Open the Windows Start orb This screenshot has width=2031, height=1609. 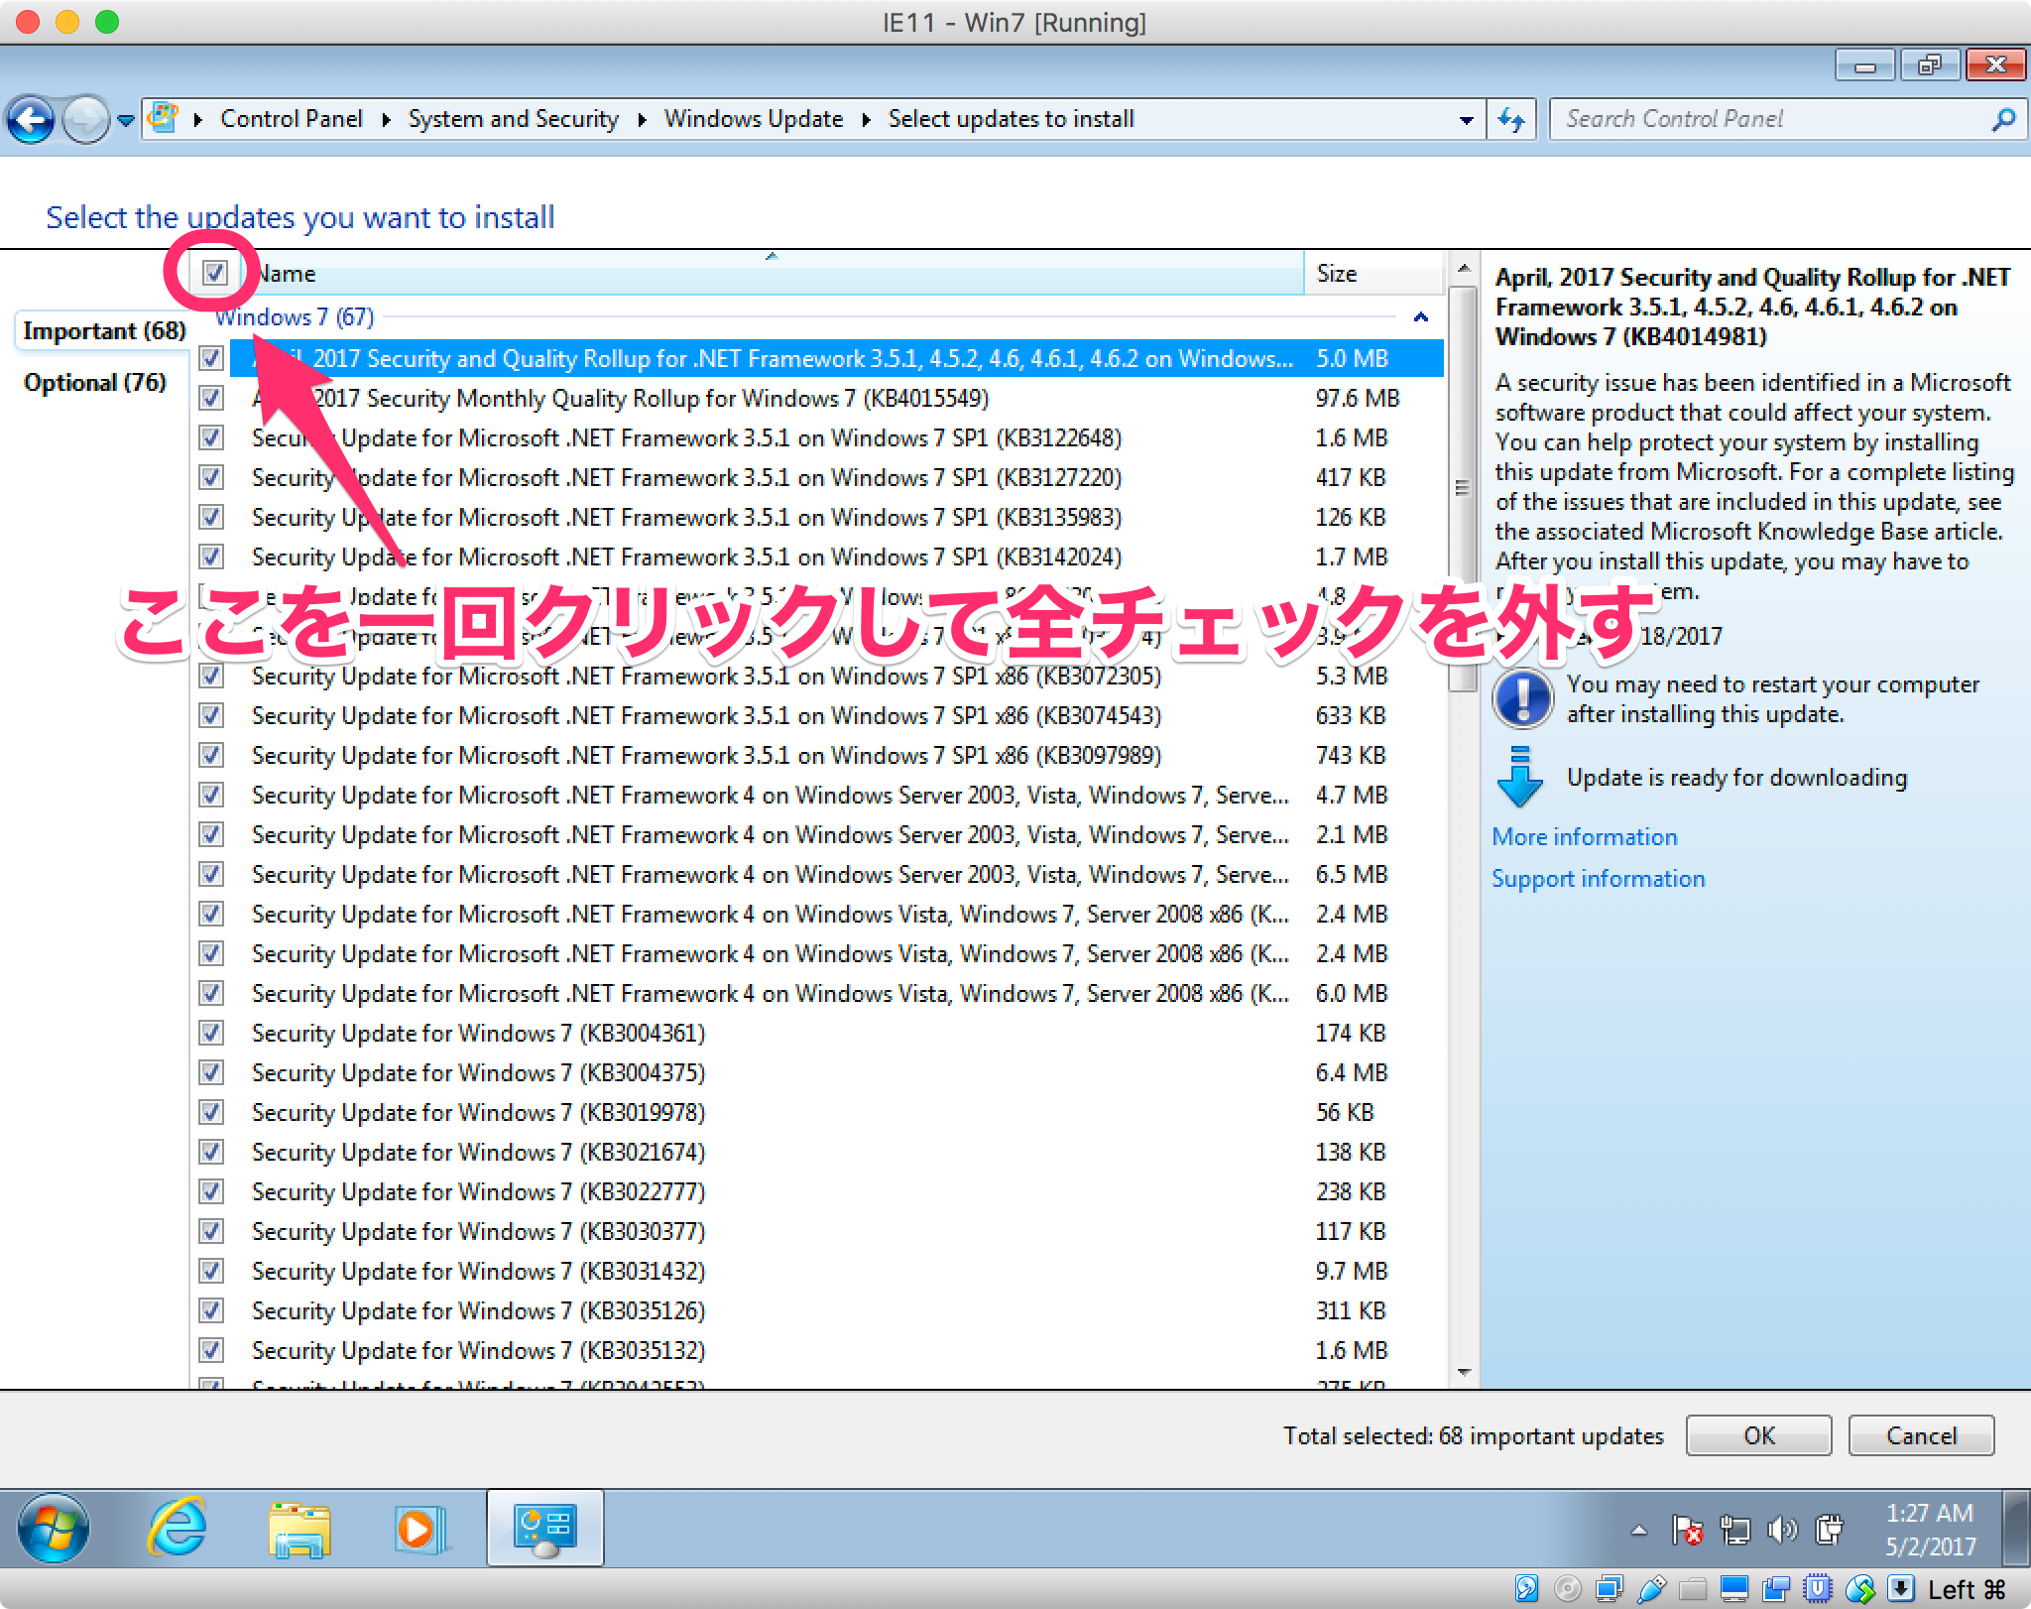click(x=54, y=1528)
